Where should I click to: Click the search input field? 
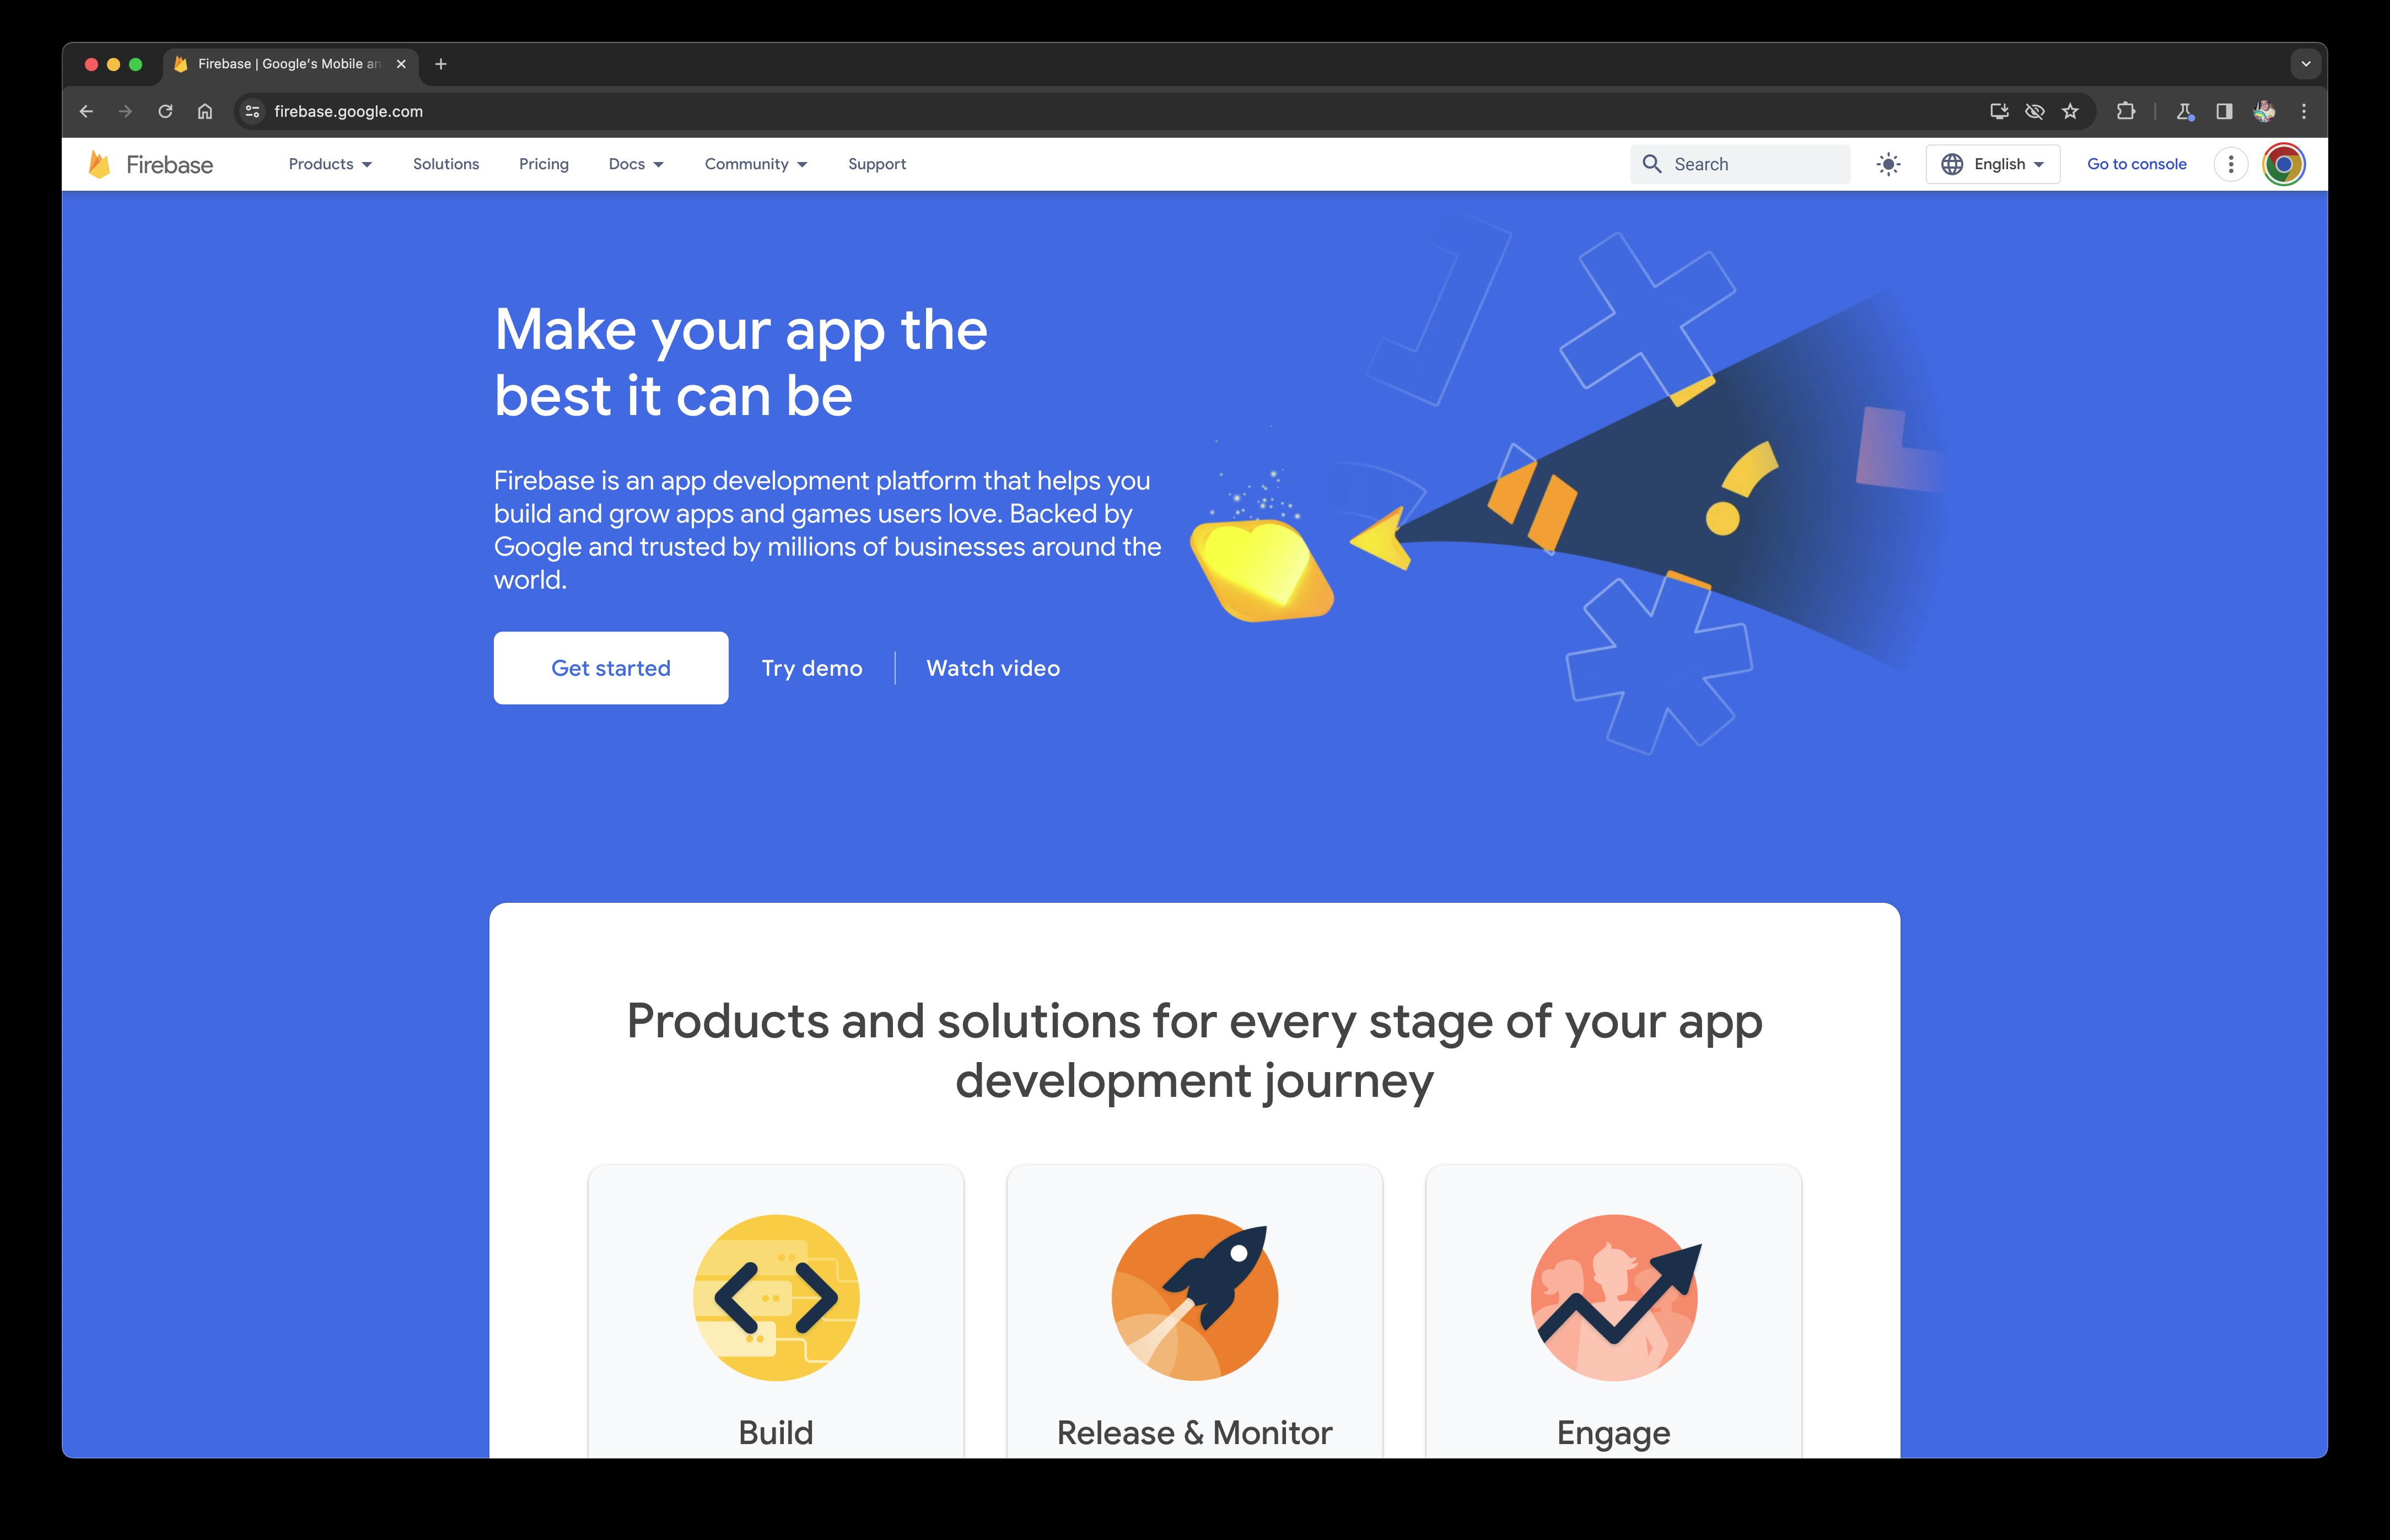point(1742,164)
